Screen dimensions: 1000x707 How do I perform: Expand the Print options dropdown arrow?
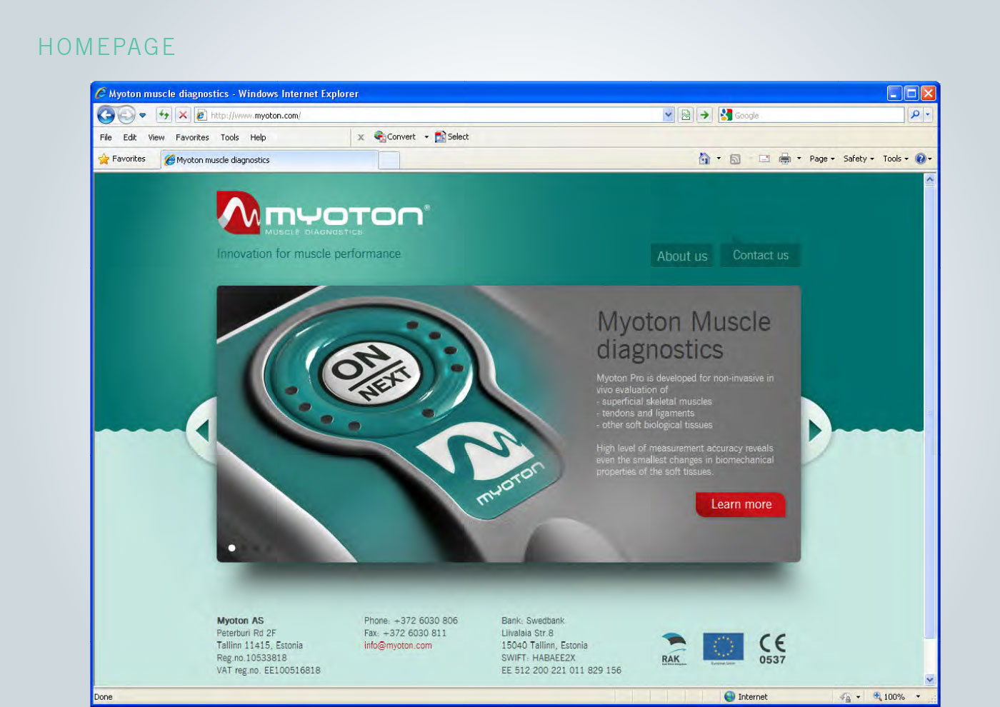[799, 159]
